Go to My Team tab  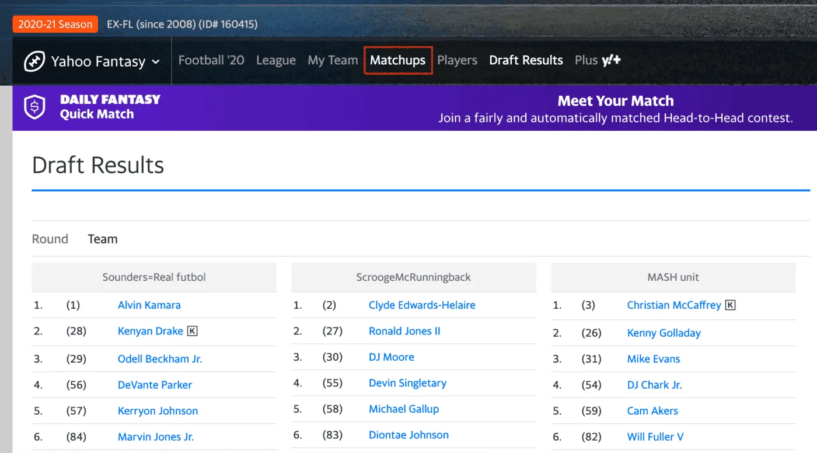click(333, 60)
